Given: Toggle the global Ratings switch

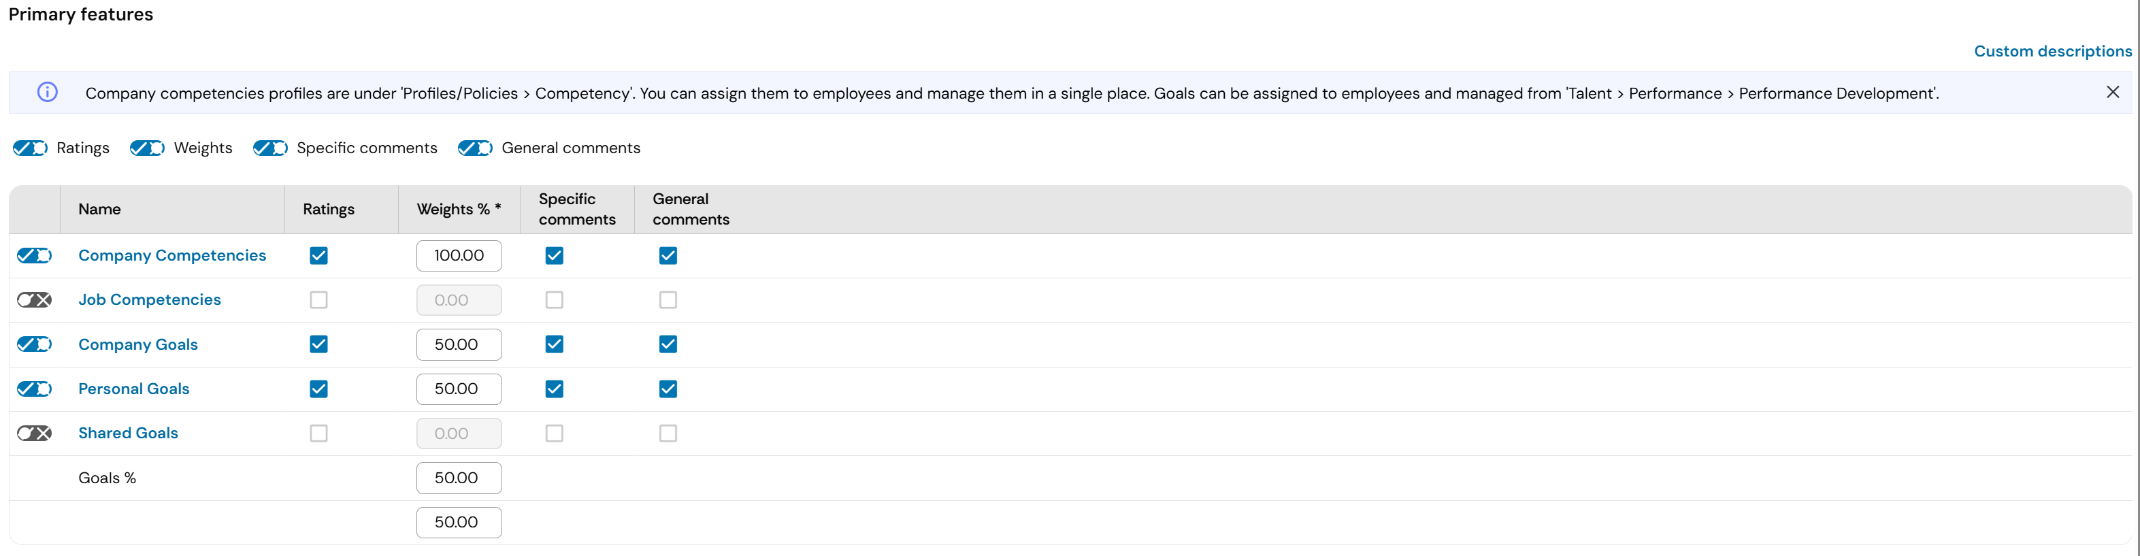Looking at the screenshot, I should tap(31, 148).
